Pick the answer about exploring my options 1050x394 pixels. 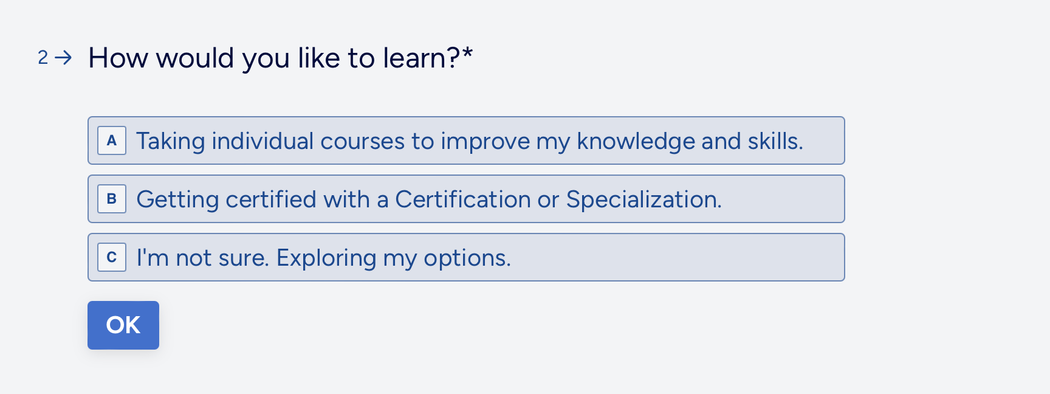[466, 257]
